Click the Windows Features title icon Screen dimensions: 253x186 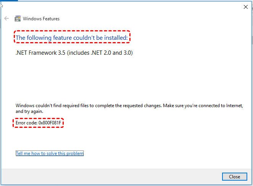click(x=18, y=18)
